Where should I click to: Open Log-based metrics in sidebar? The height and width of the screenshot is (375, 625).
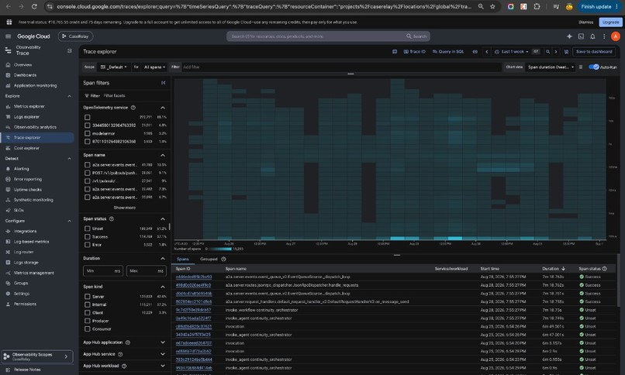pos(32,242)
